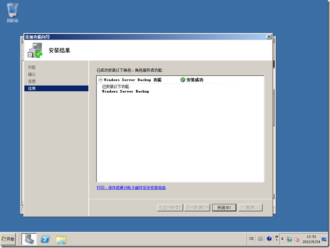
Task: Click the keyboard input method icon
Action: tap(260, 239)
